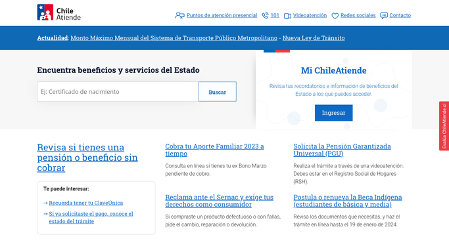Click the phone icon beside 101
This screenshot has height=252, width=449.
pyautogui.click(x=265, y=16)
